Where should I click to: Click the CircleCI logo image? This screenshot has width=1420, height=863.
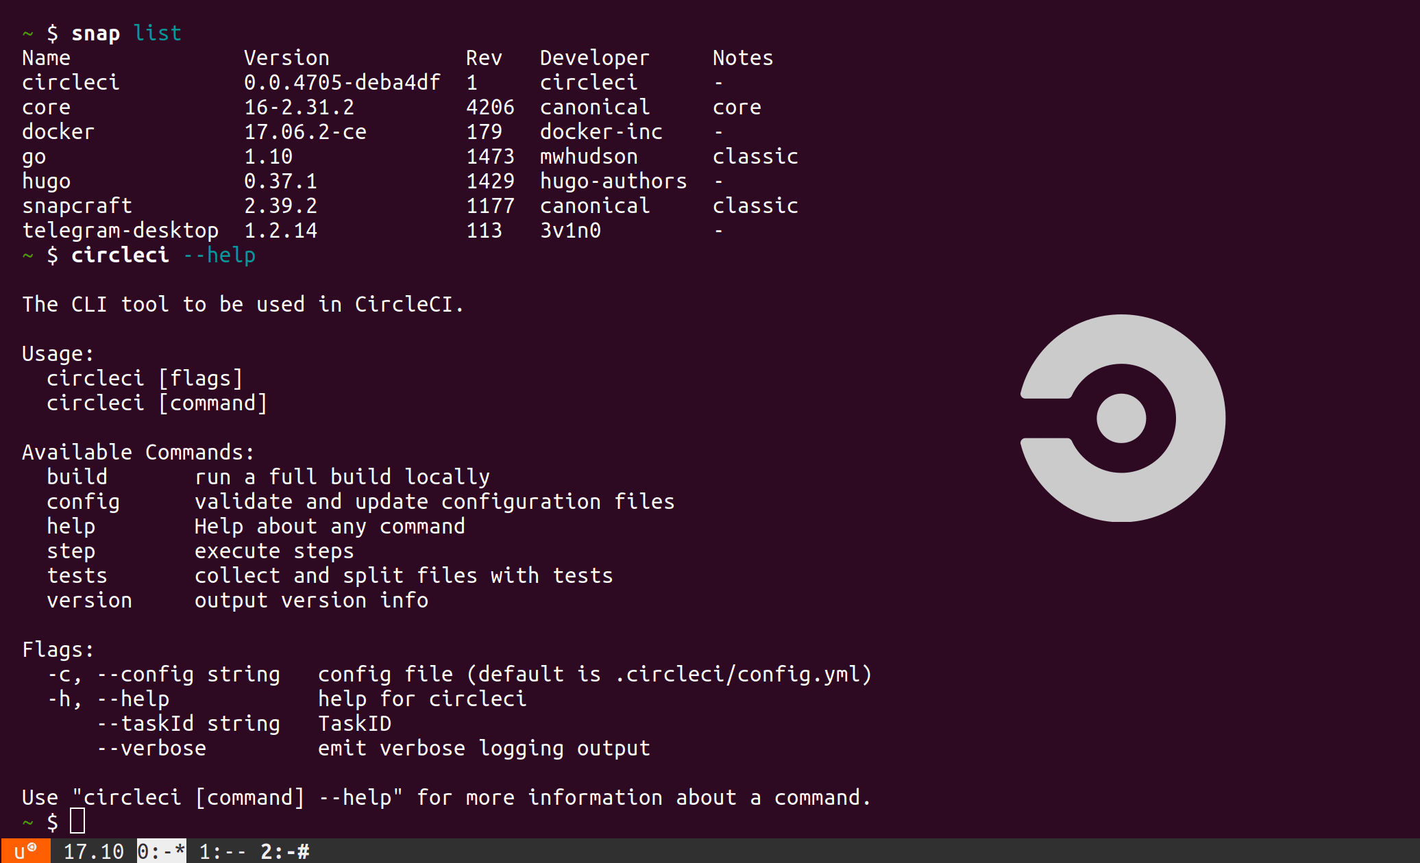tap(1123, 418)
